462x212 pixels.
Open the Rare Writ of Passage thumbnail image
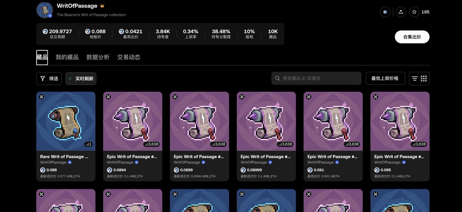[66, 121]
